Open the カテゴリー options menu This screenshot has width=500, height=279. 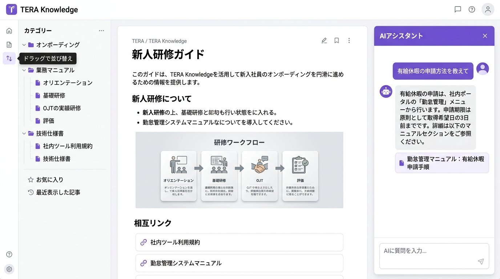(x=102, y=31)
